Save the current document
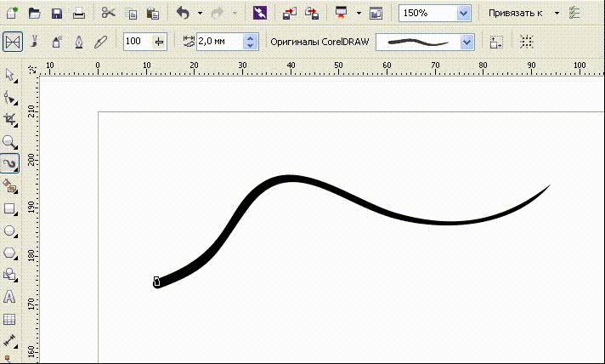 click(57, 14)
